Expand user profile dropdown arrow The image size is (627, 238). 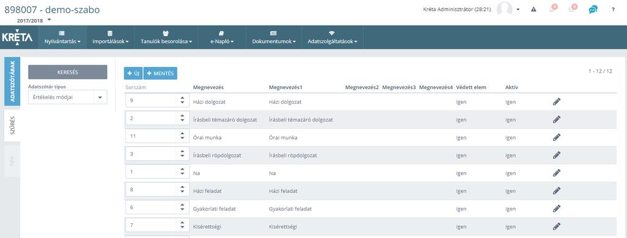coord(518,9)
